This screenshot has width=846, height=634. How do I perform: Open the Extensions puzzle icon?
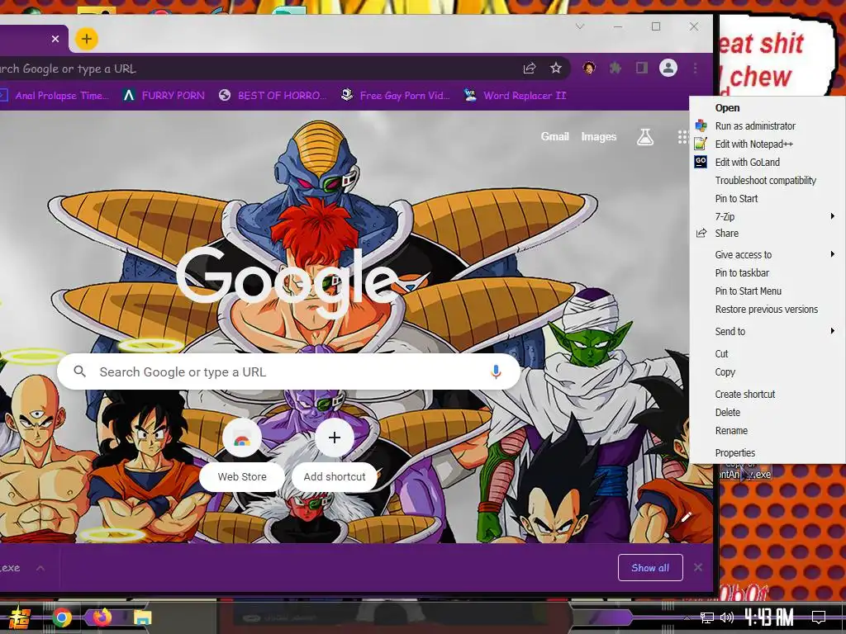click(x=615, y=68)
